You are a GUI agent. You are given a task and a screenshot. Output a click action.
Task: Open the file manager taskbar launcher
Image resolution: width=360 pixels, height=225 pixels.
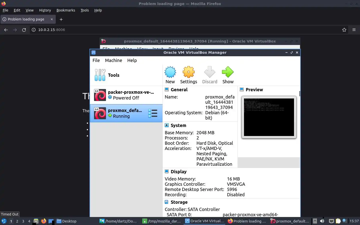[x=36, y=221]
